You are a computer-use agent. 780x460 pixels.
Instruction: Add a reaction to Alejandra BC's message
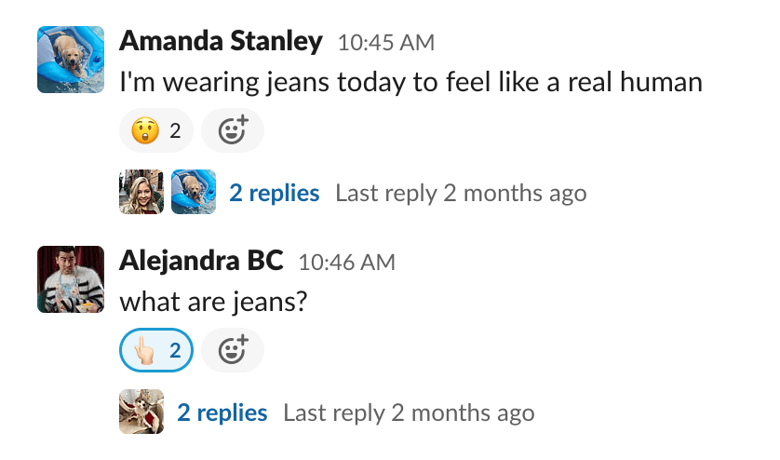point(233,351)
